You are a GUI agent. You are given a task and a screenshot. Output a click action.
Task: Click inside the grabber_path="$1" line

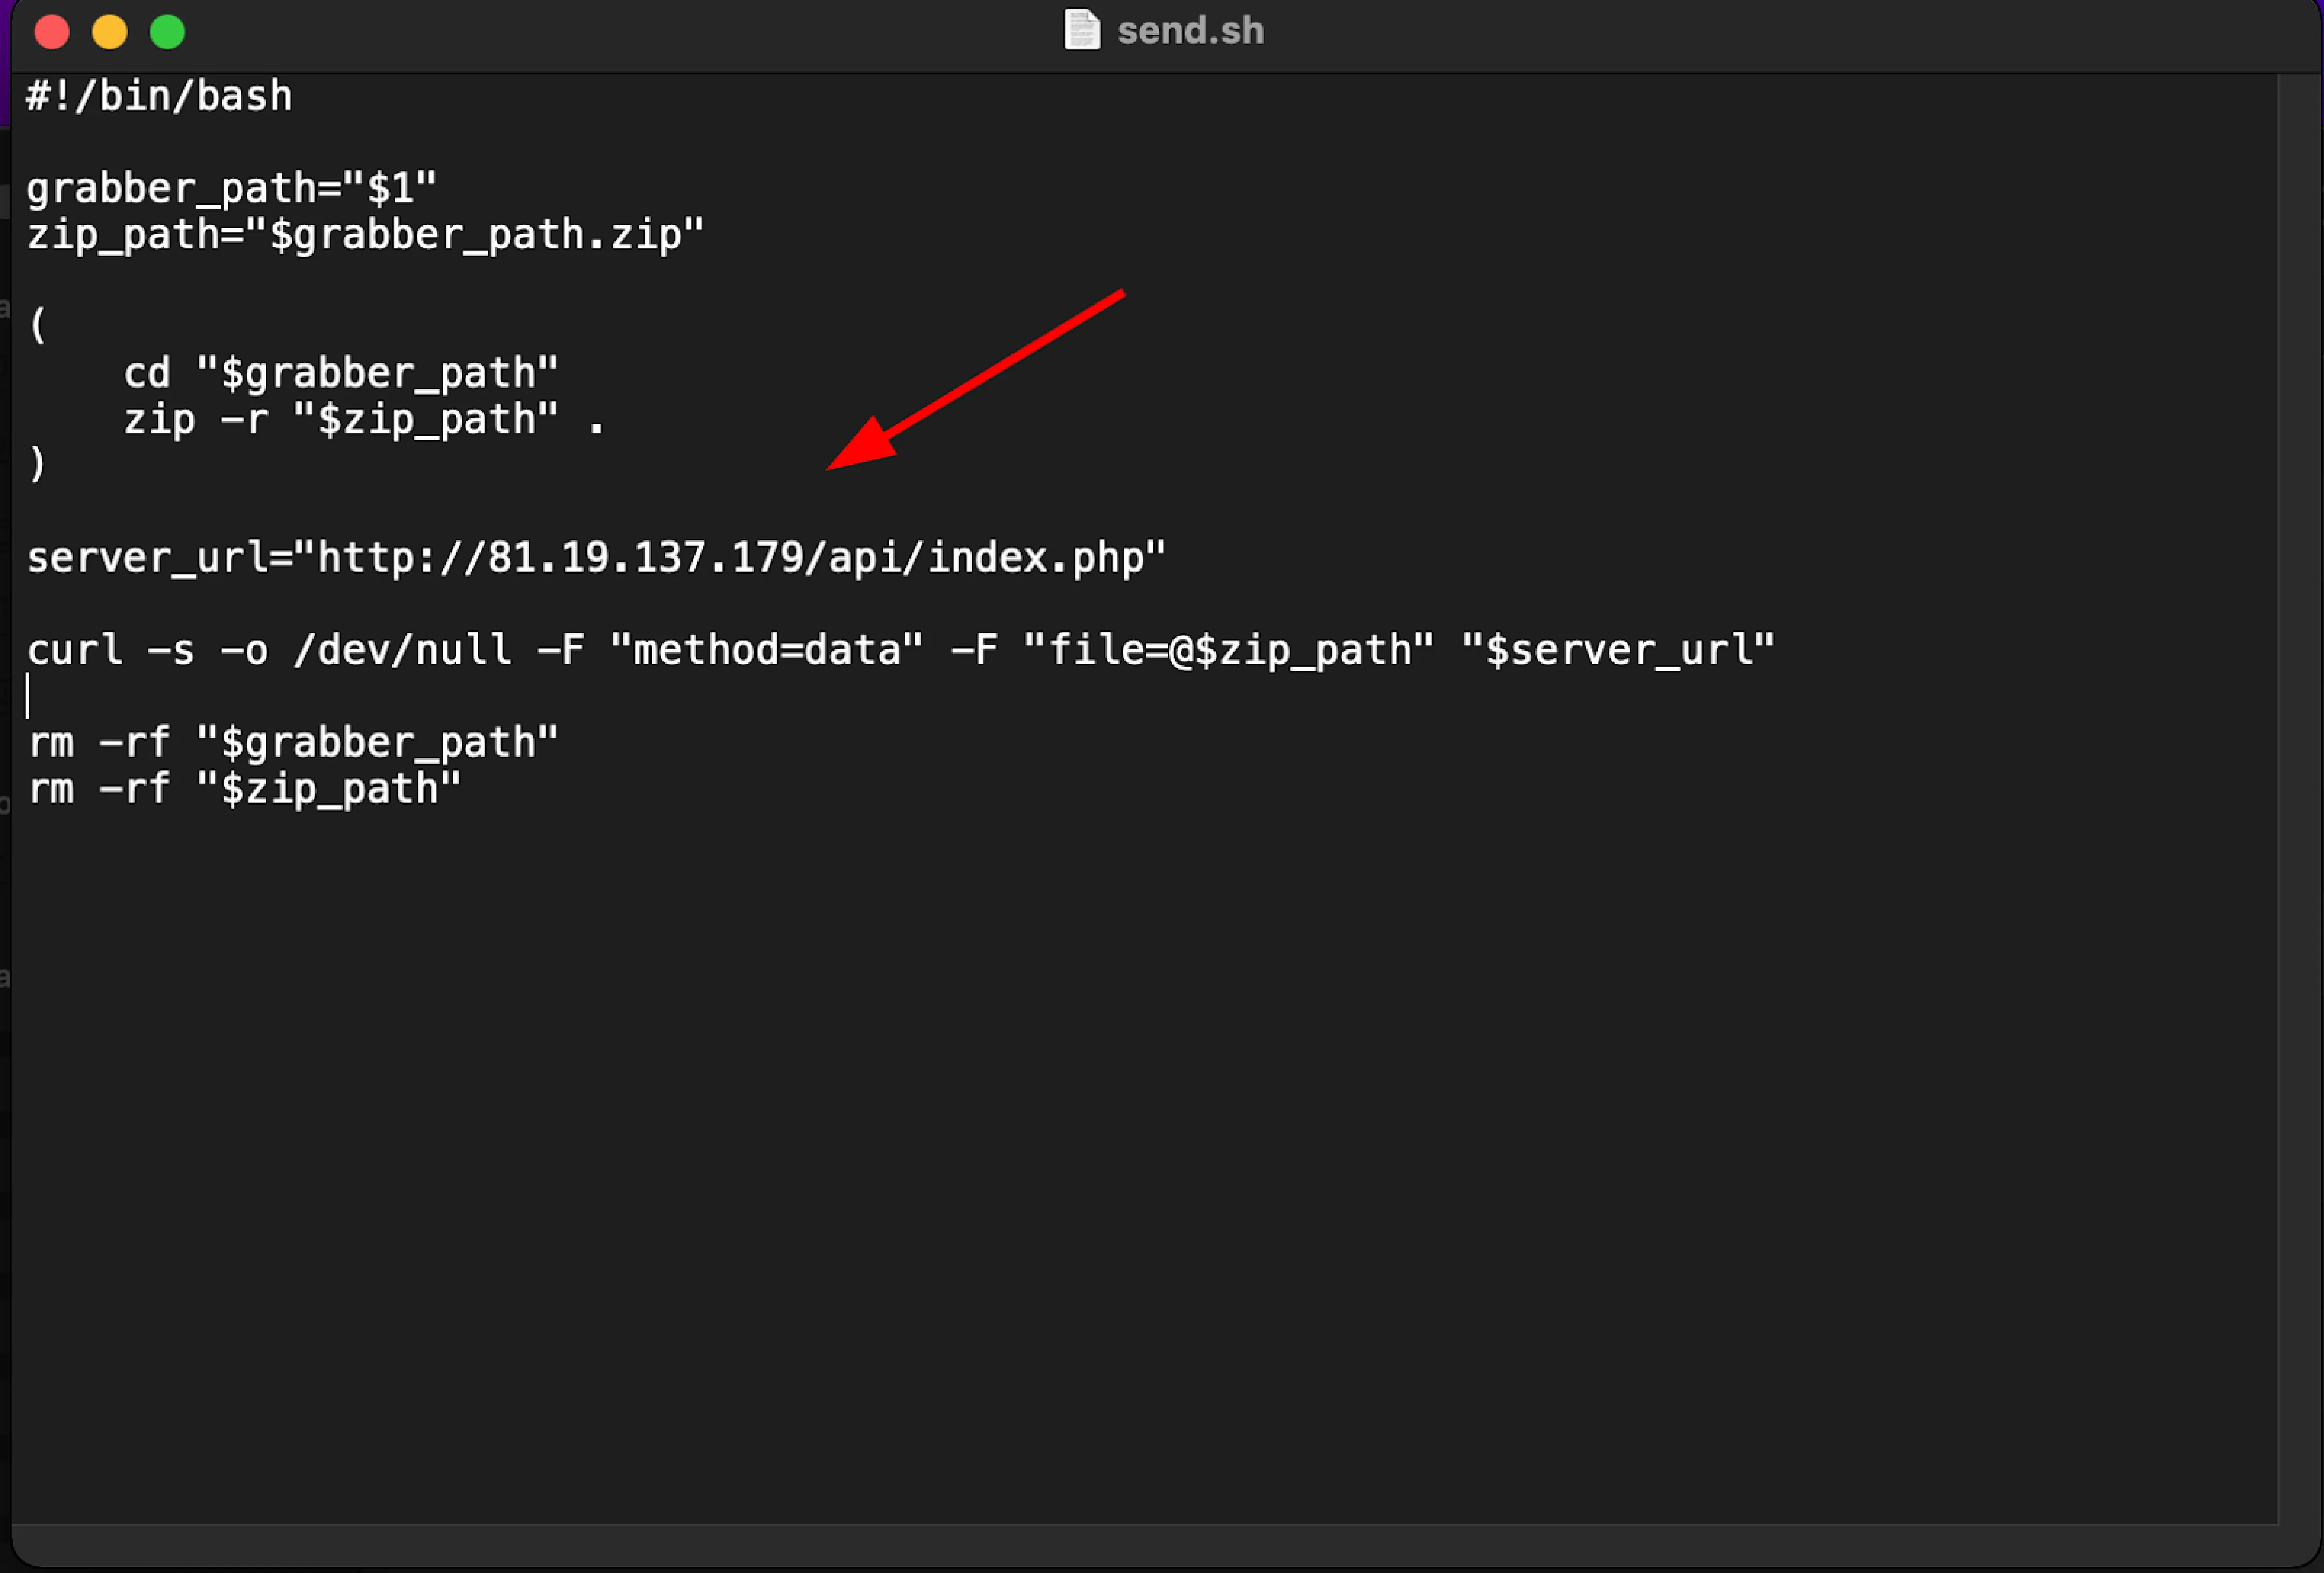[230, 189]
